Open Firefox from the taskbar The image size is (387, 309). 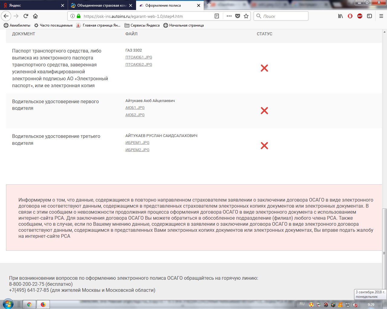pyautogui.click(x=43, y=305)
